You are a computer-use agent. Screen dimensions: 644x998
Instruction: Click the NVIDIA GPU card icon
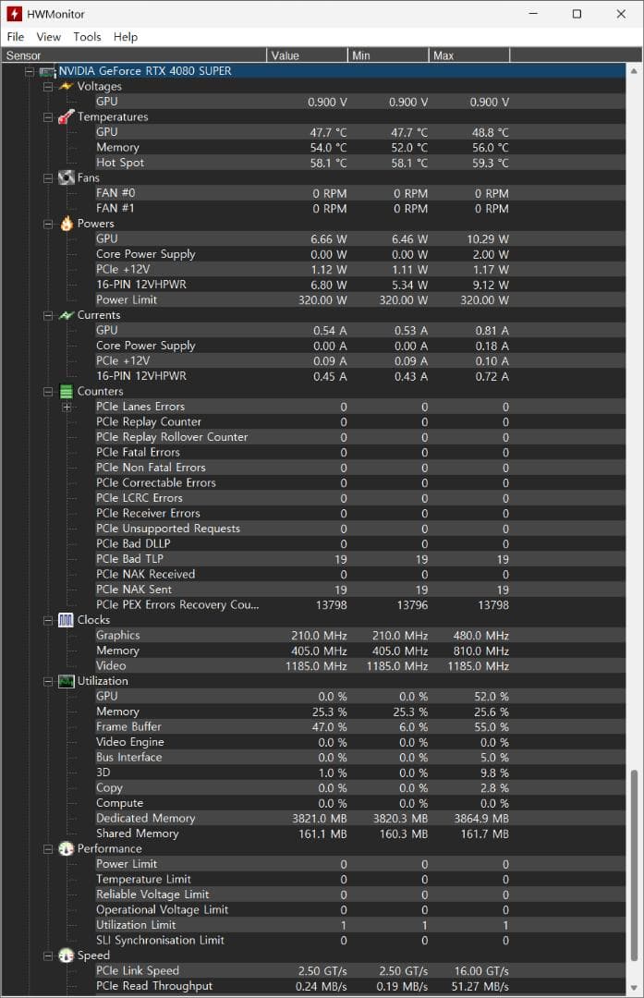point(48,71)
